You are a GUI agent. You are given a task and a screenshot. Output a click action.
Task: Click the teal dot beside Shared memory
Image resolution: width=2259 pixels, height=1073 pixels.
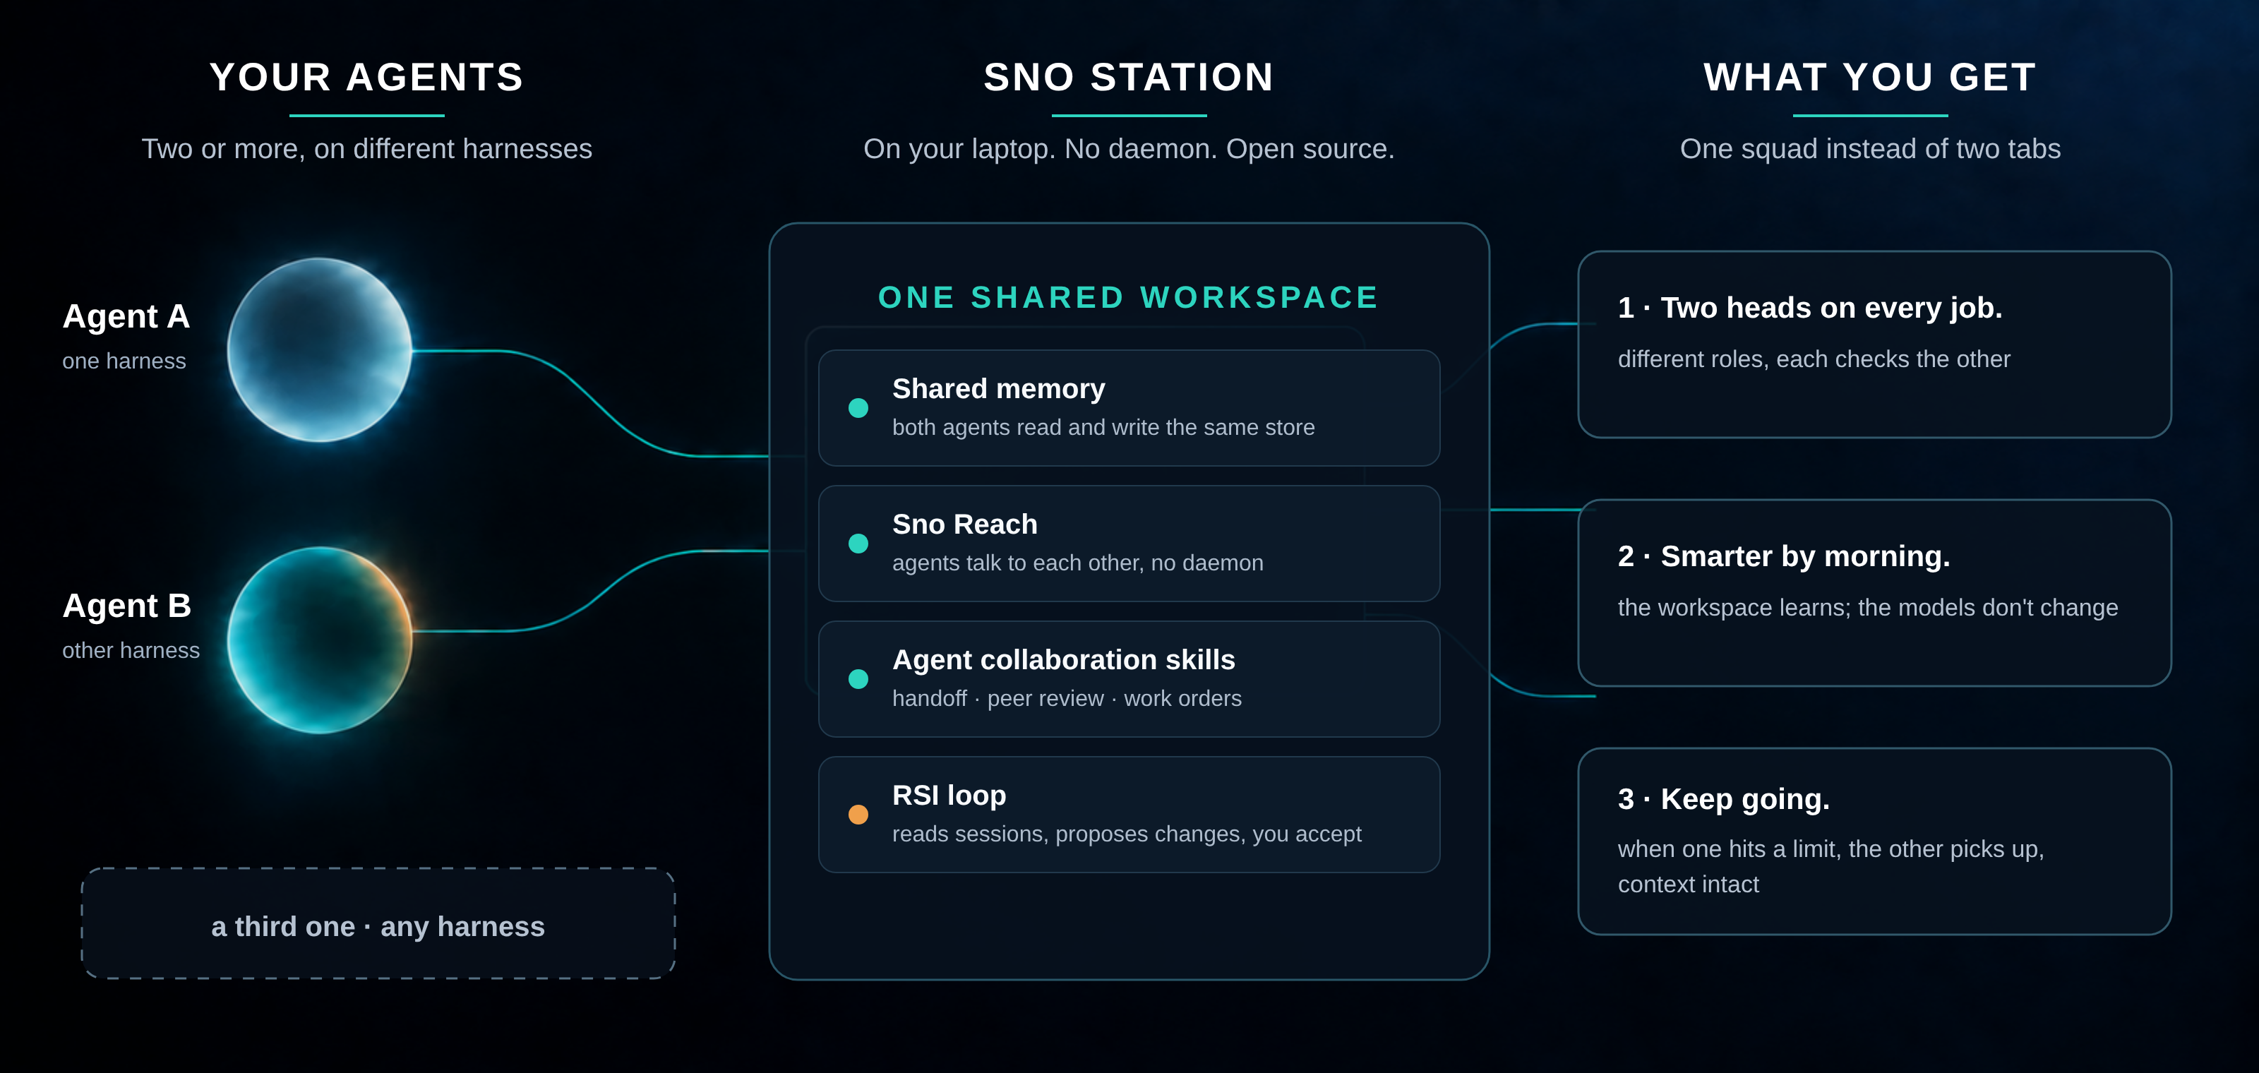pos(858,407)
